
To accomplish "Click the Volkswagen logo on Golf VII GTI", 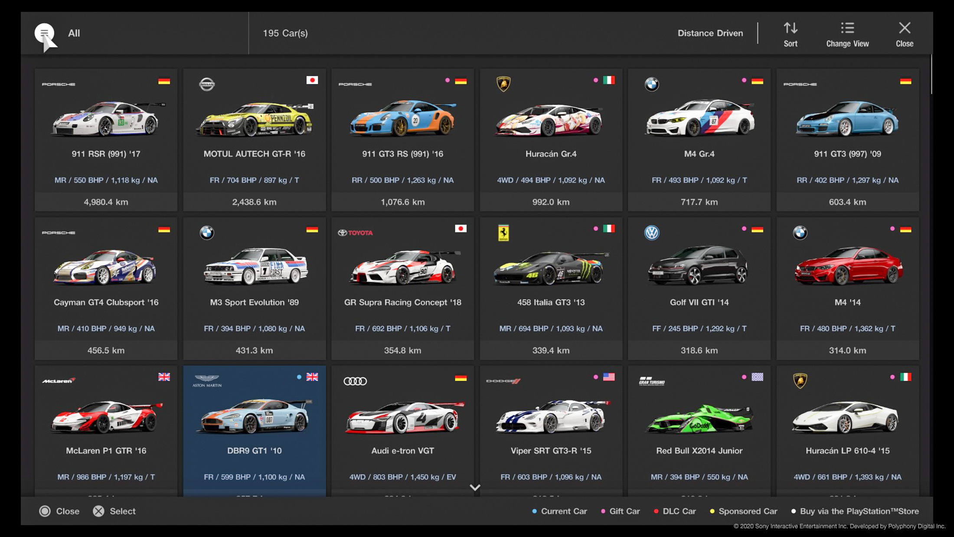I will (651, 232).
